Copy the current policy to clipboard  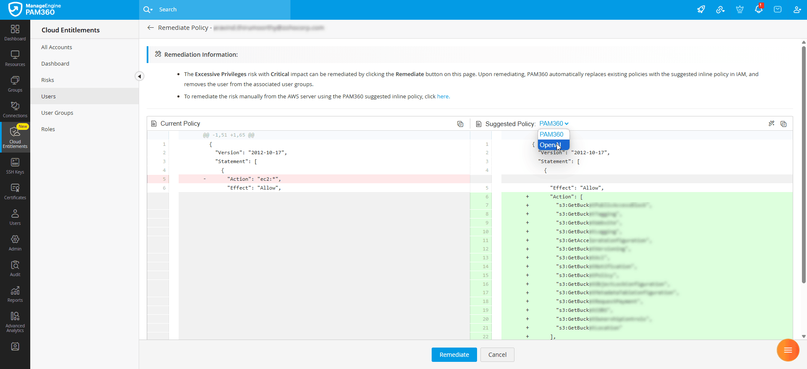460,124
